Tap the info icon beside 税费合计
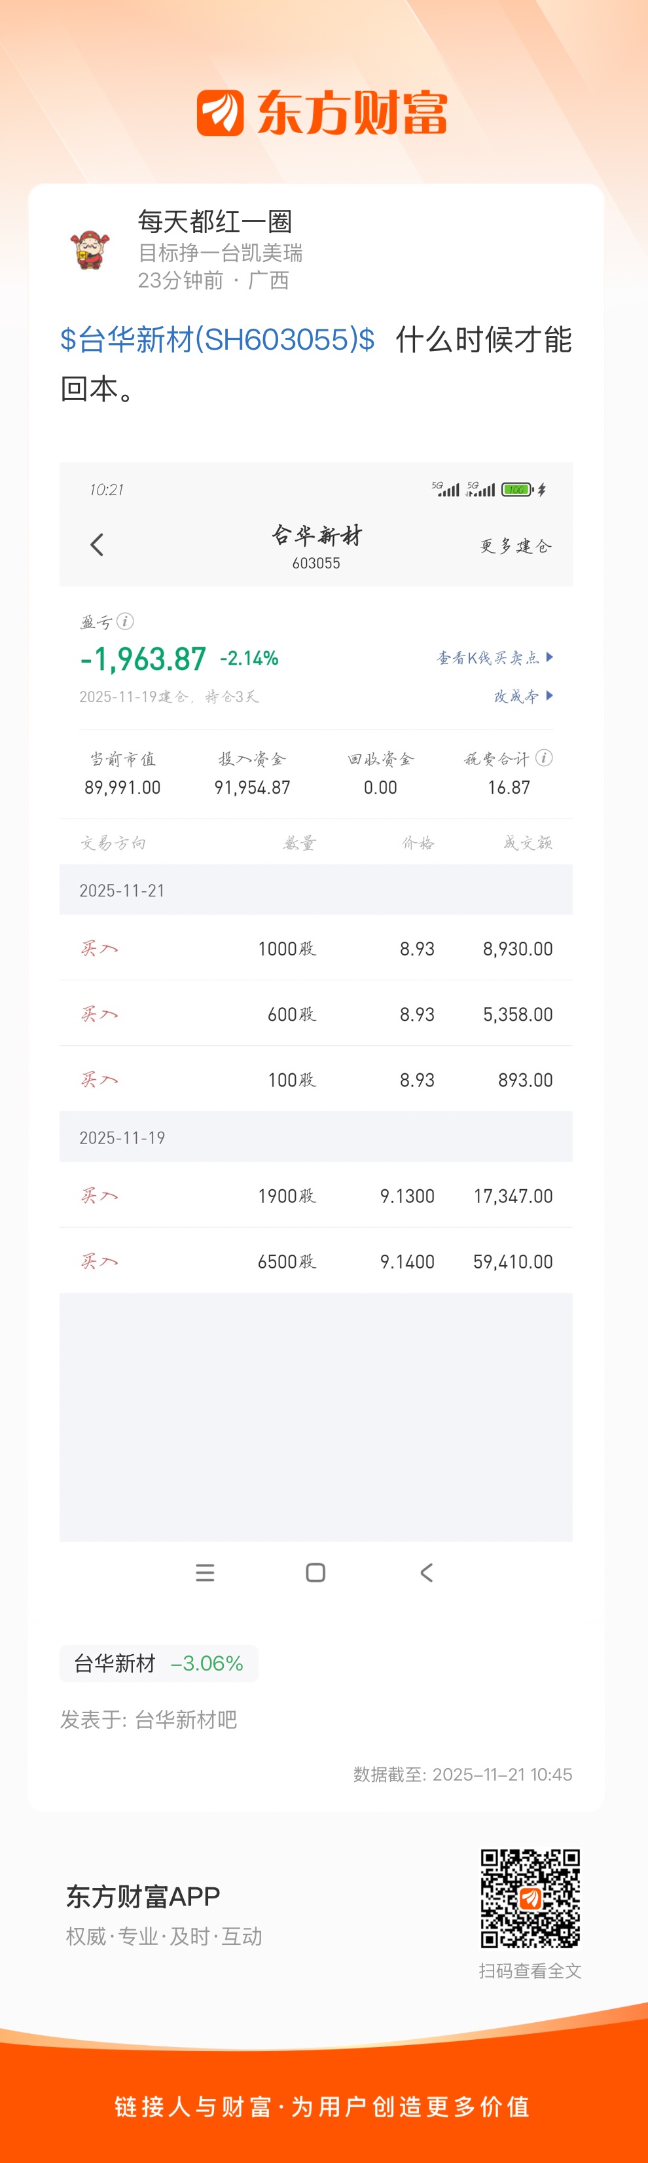Screen dimensions: 648x2163 click(x=544, y=758)
